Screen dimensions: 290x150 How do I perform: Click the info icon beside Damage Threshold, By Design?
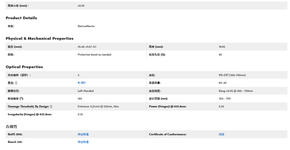tap(51, 107)
